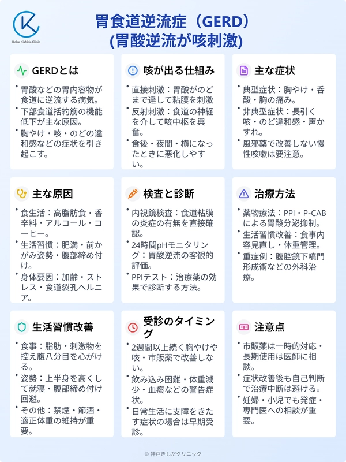Select the 生活習慣改善 card heading
This screenshot has width=346, height=462.
coord(63,327)
